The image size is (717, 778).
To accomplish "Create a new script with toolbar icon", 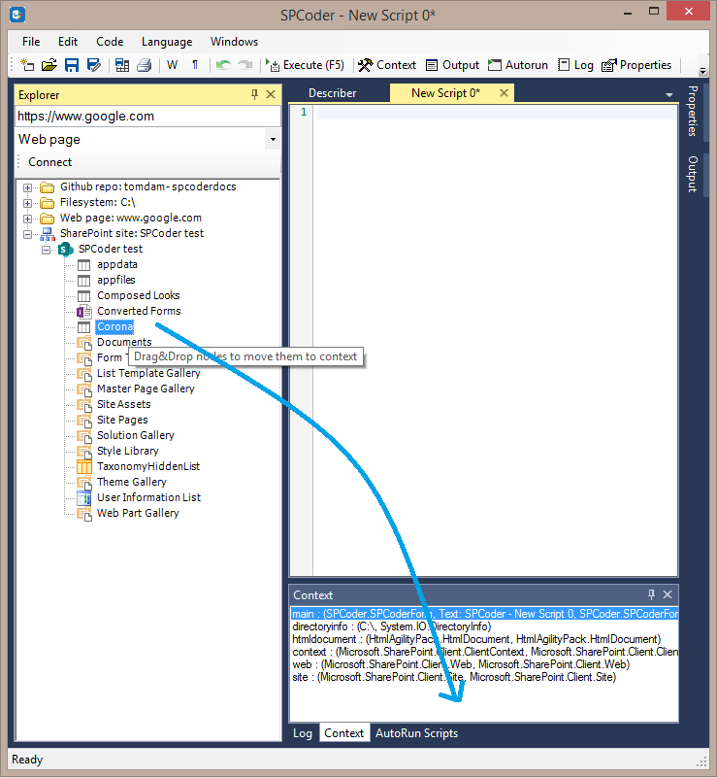I will [27, 65].
